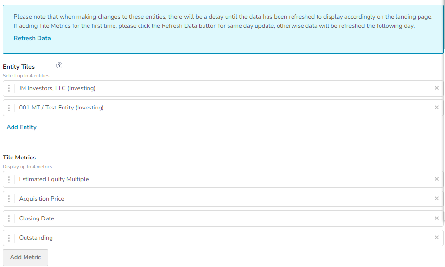Click drag handle for Estimated Equity Multiple
This screenshot has width=445, height=267.
[x=9, y=180]
